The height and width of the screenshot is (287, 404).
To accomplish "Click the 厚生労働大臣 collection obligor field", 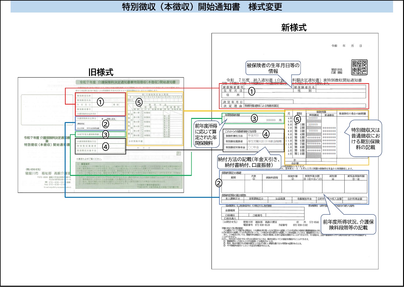I will click(x=265, y=141).
